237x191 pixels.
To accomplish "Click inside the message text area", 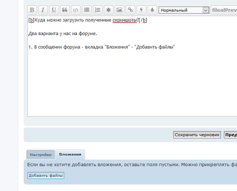I will [131, 84].
